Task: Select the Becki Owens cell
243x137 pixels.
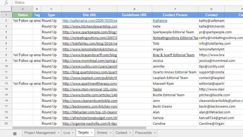Action: 175,106
